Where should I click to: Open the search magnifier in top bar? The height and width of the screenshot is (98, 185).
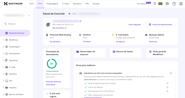(x=155, y=4)
